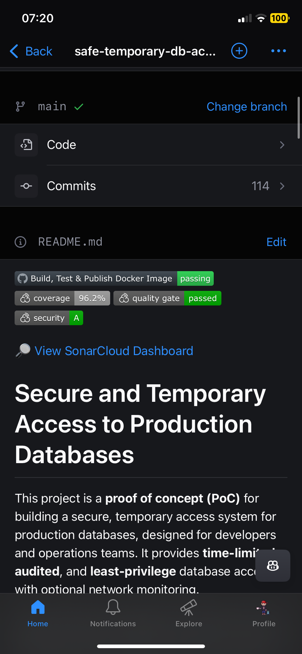Tap the green check status next to main
Image resolution: width=302 pixels, height=654 pixels.
click(x=79, y=107)
